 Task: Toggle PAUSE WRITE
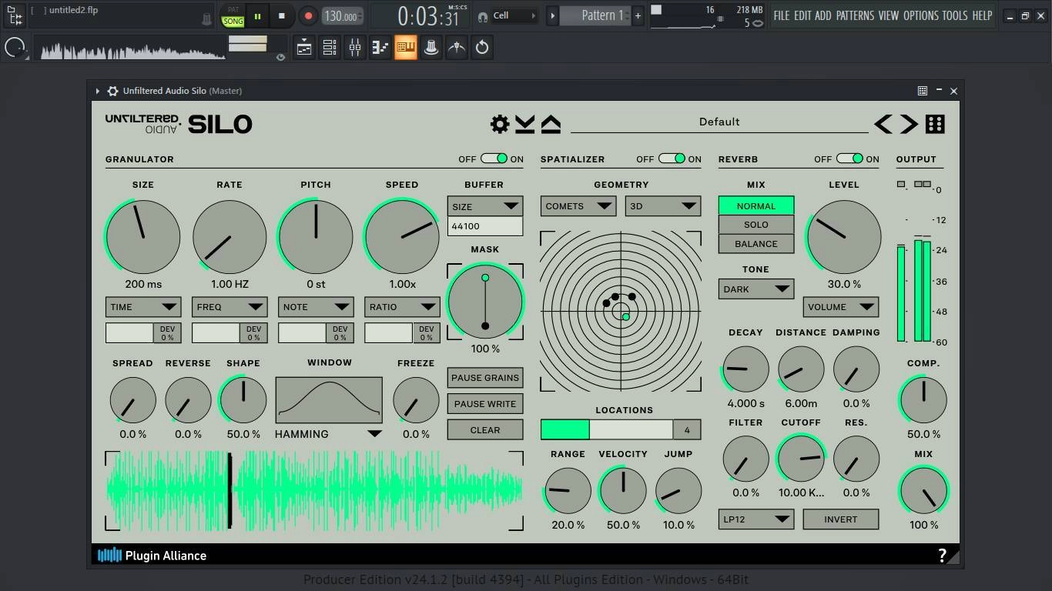[485, 404]
